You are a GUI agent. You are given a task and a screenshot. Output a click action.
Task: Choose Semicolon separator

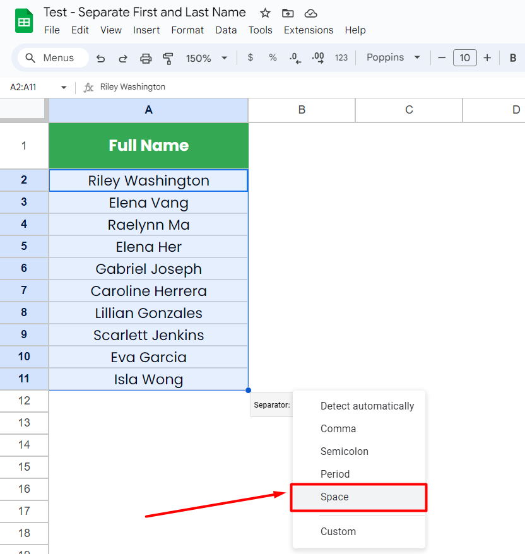pyautogui.click(x=359, y=451)
